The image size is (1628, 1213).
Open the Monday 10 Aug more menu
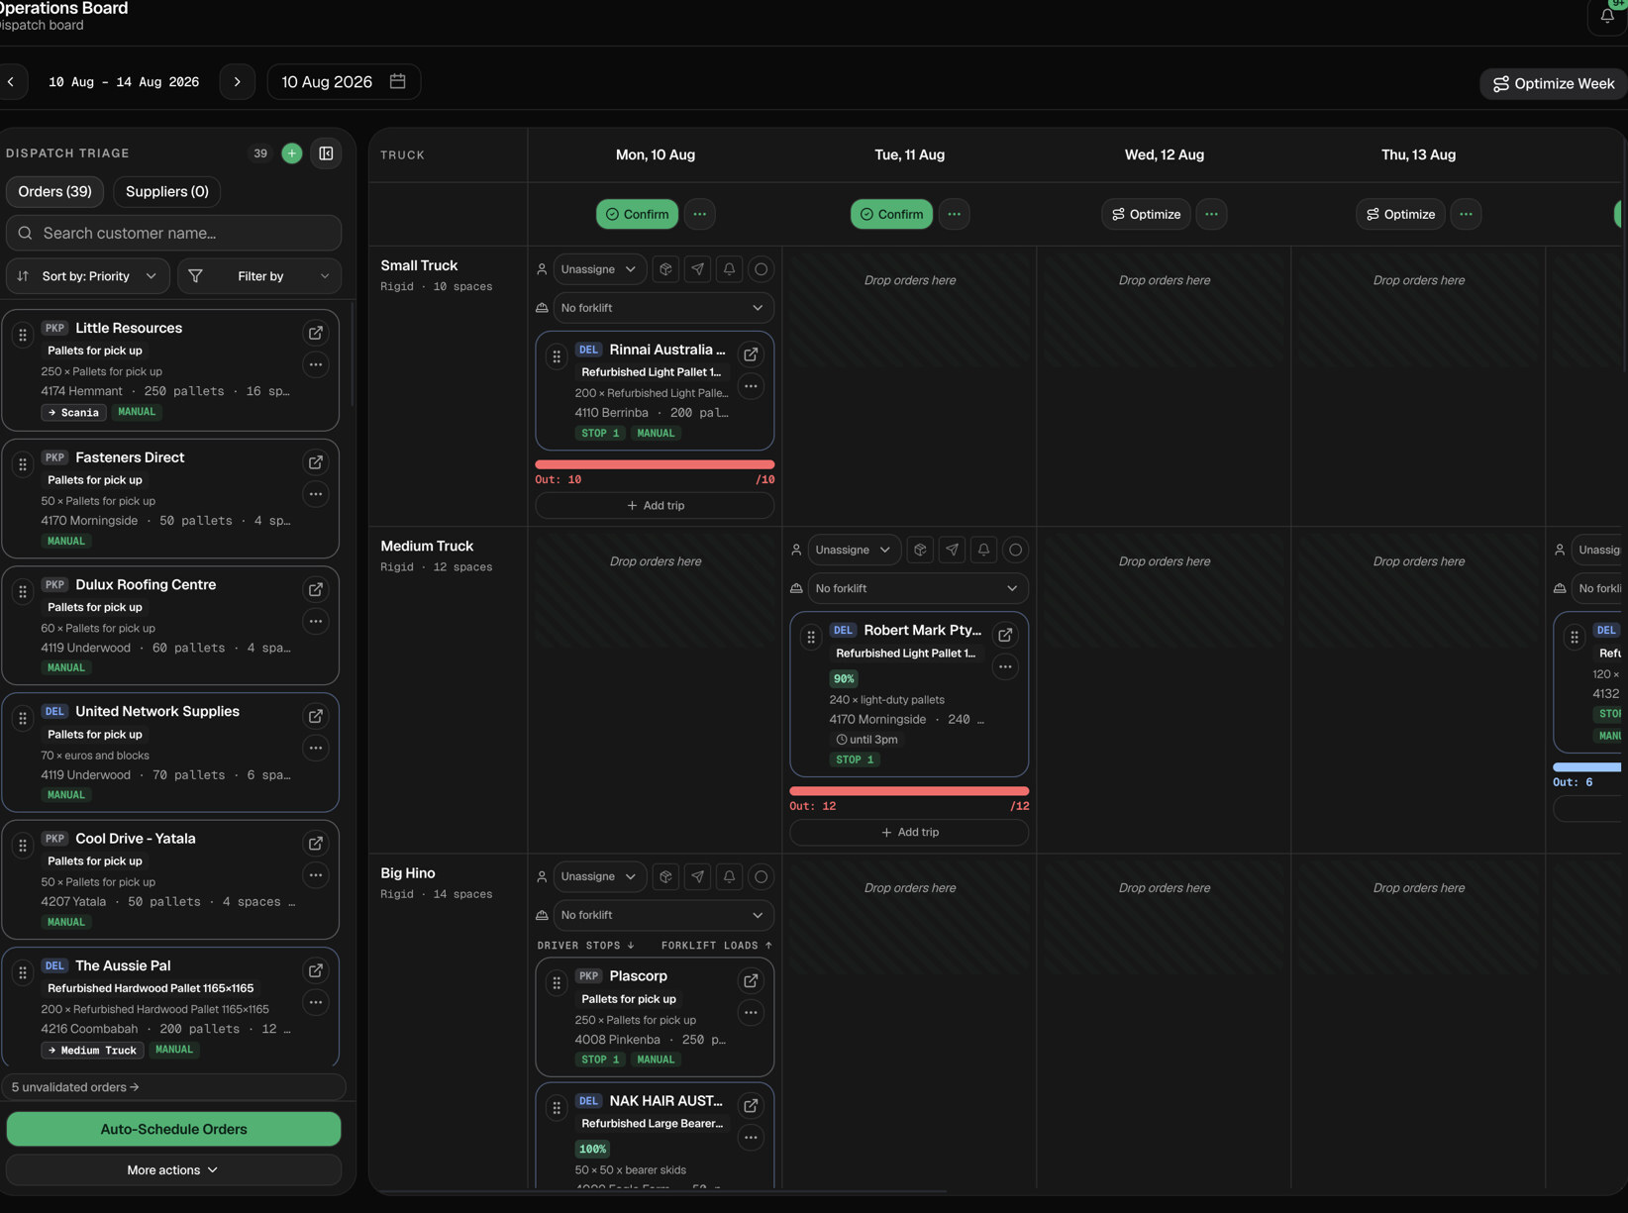[699, 214]
